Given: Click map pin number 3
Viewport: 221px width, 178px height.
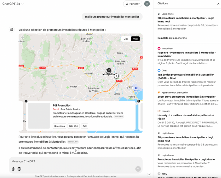Looking at the screenshot, I should click(116, 76).
